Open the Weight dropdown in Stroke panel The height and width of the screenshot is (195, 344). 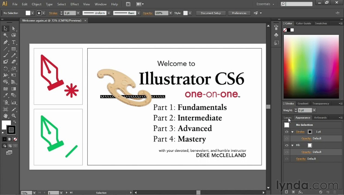point(314,110)
